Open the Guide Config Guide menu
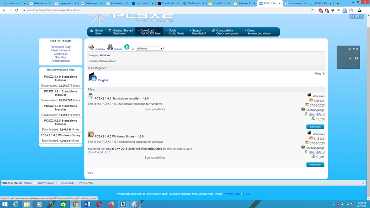The image size is (370, 208). [175, 32]
